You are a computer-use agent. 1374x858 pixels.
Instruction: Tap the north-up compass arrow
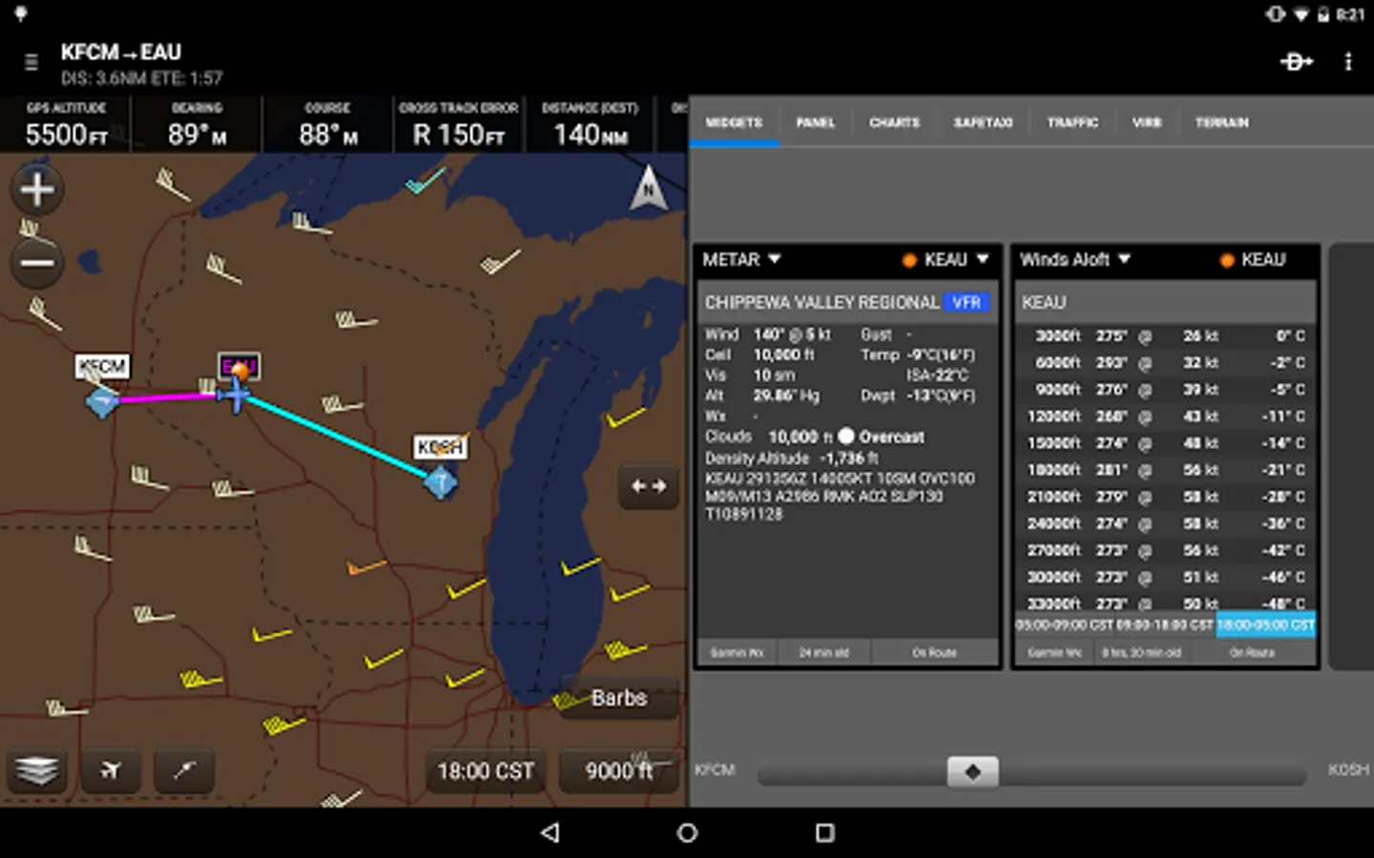pyautogui.click(x=649, y=189)
